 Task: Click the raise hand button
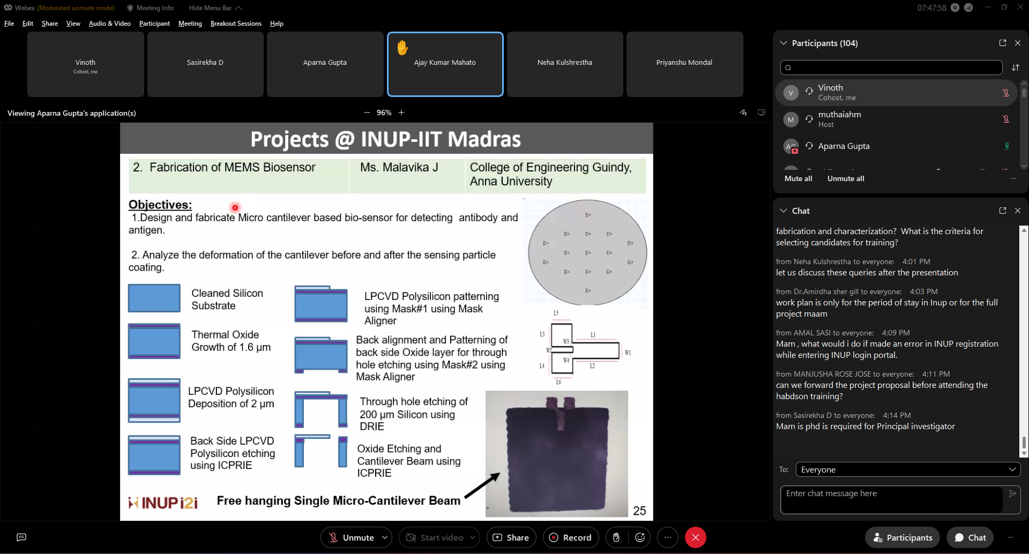(x=616, y=537)
